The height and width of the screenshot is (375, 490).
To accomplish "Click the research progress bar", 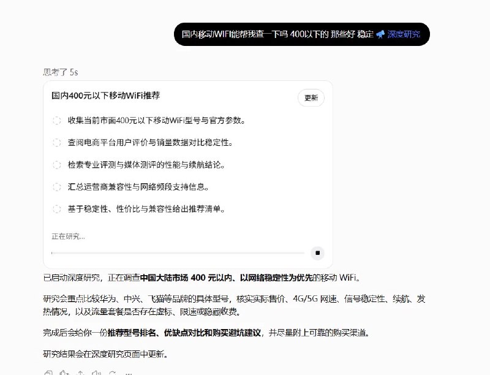I will click(178, 253).
